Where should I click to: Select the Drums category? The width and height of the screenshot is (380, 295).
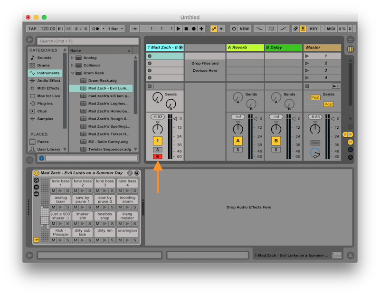44,66
